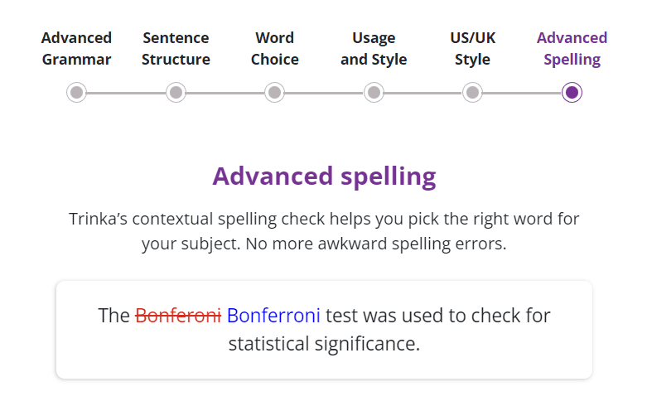Click the progress line between US/UK and Advanced Spelling dots
This screenshot has width=647, height=406.
[522, 93]
